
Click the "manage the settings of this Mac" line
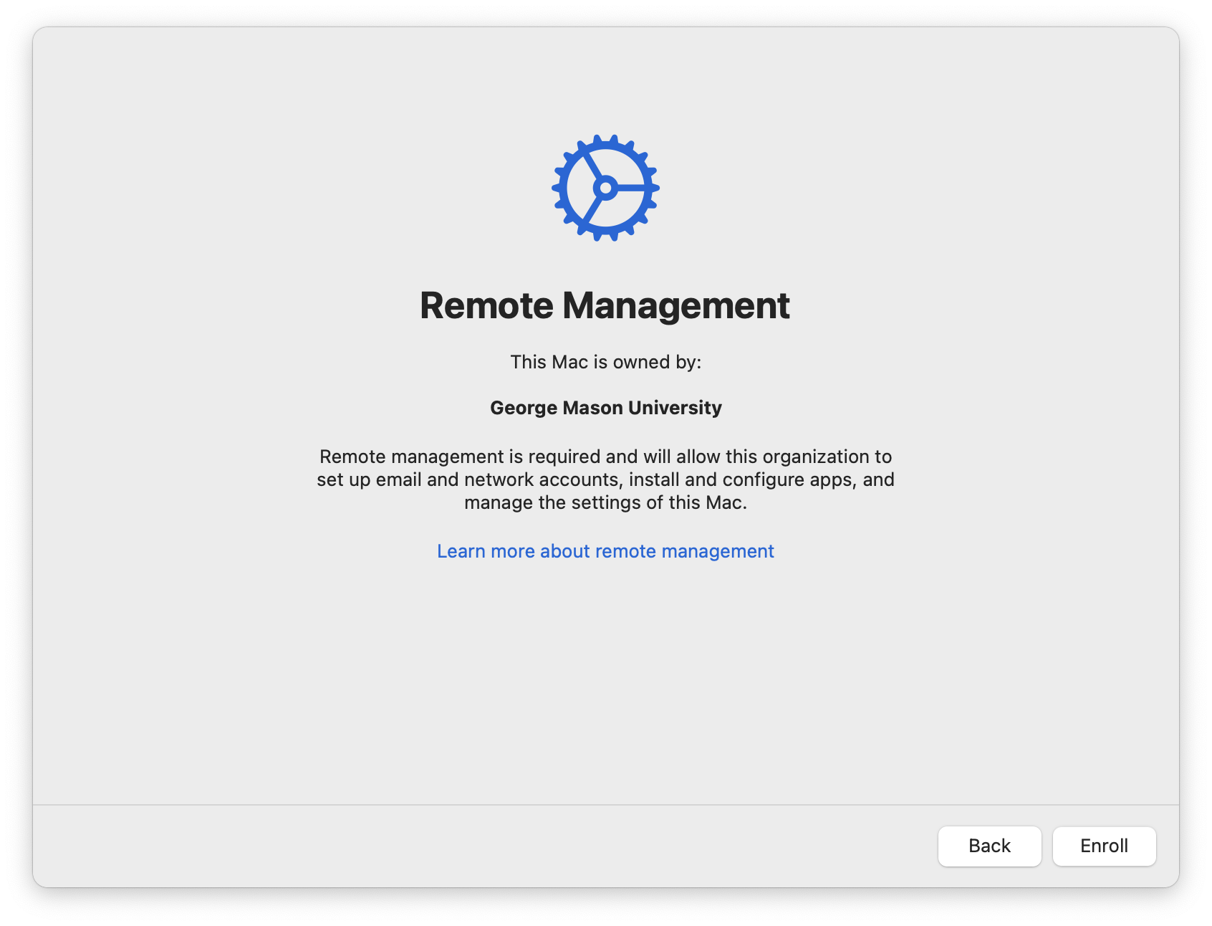(x=605, y=502)
